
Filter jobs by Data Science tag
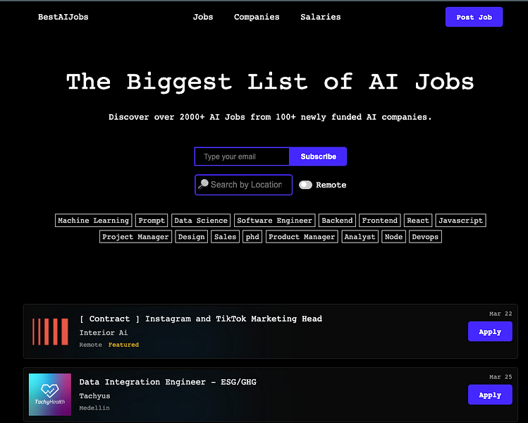[201, 220]
